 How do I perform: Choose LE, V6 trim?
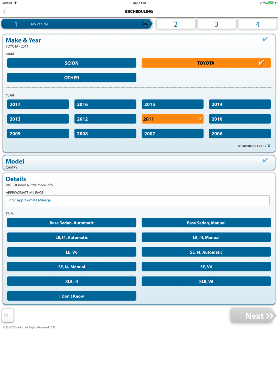pos(72,252)
